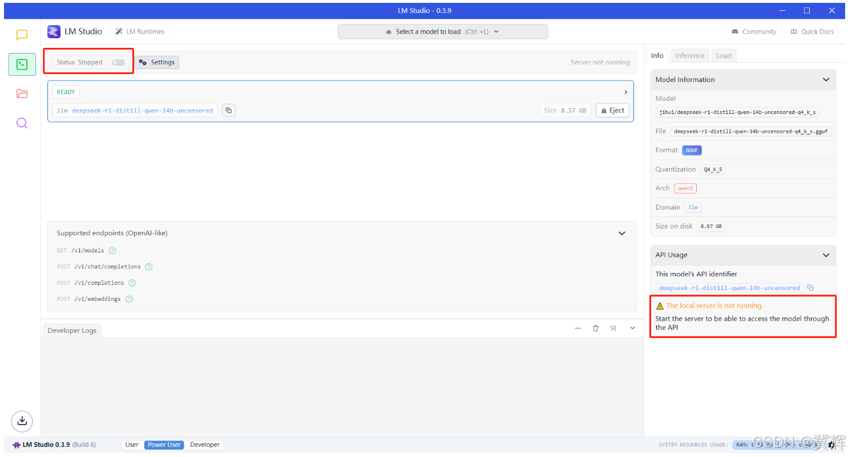Open the Chat view from sidebar
Image resolution: width=848 pixels, height=457 pixels.
click(22, 35)
